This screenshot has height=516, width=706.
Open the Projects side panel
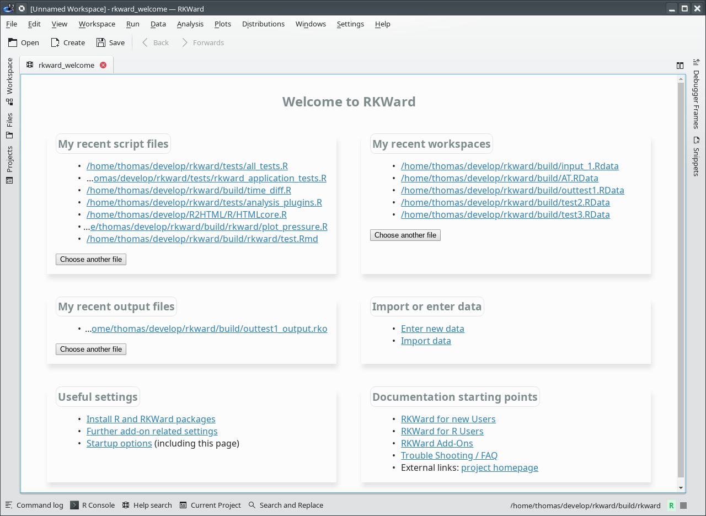(9, 165)
